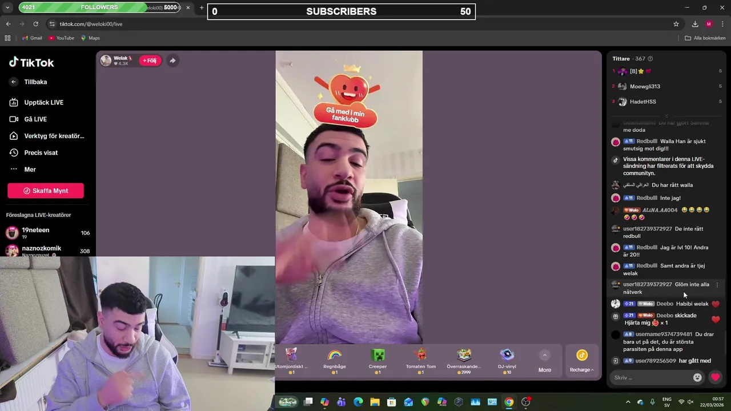Viewport: 731px width, 411px height.
Task: Close the current TikTok tab
Action: click(188, 7)
